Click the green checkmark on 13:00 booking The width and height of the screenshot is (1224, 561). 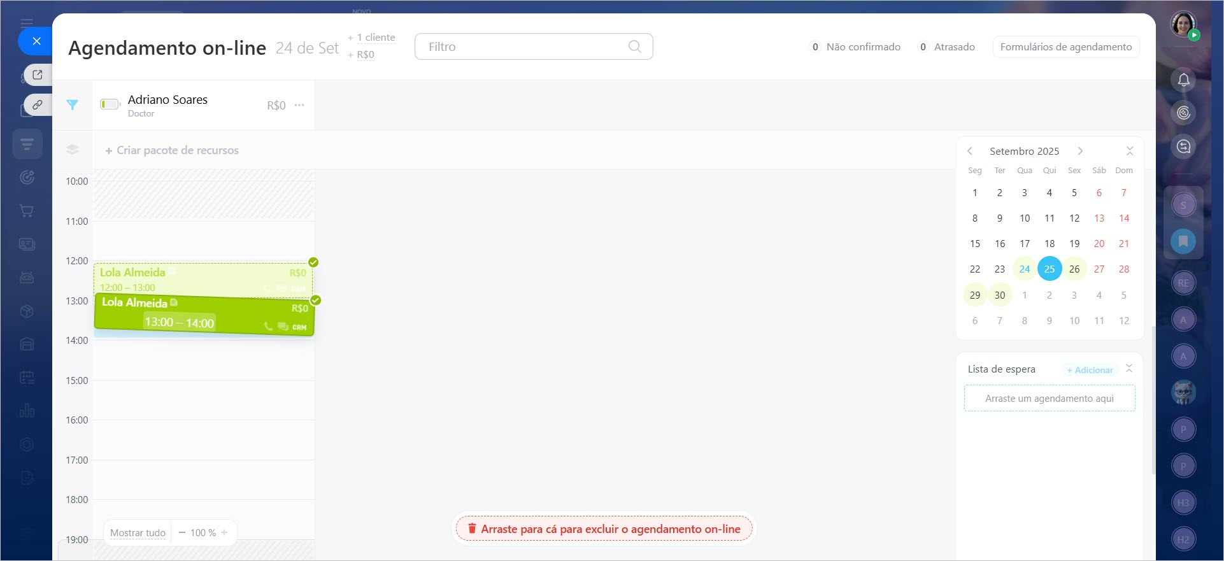click(x=315, y=300)
